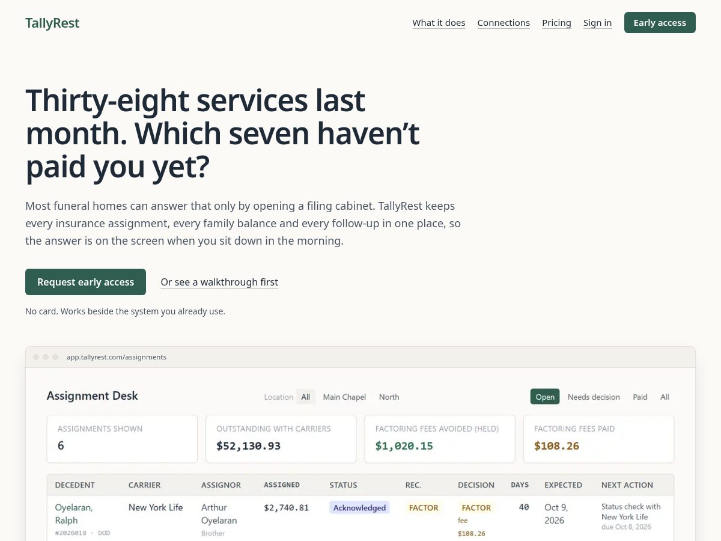Open the Pricing link
Viewport: 721px width, 541px height.
pyautogui.click(x=556, y=23)
